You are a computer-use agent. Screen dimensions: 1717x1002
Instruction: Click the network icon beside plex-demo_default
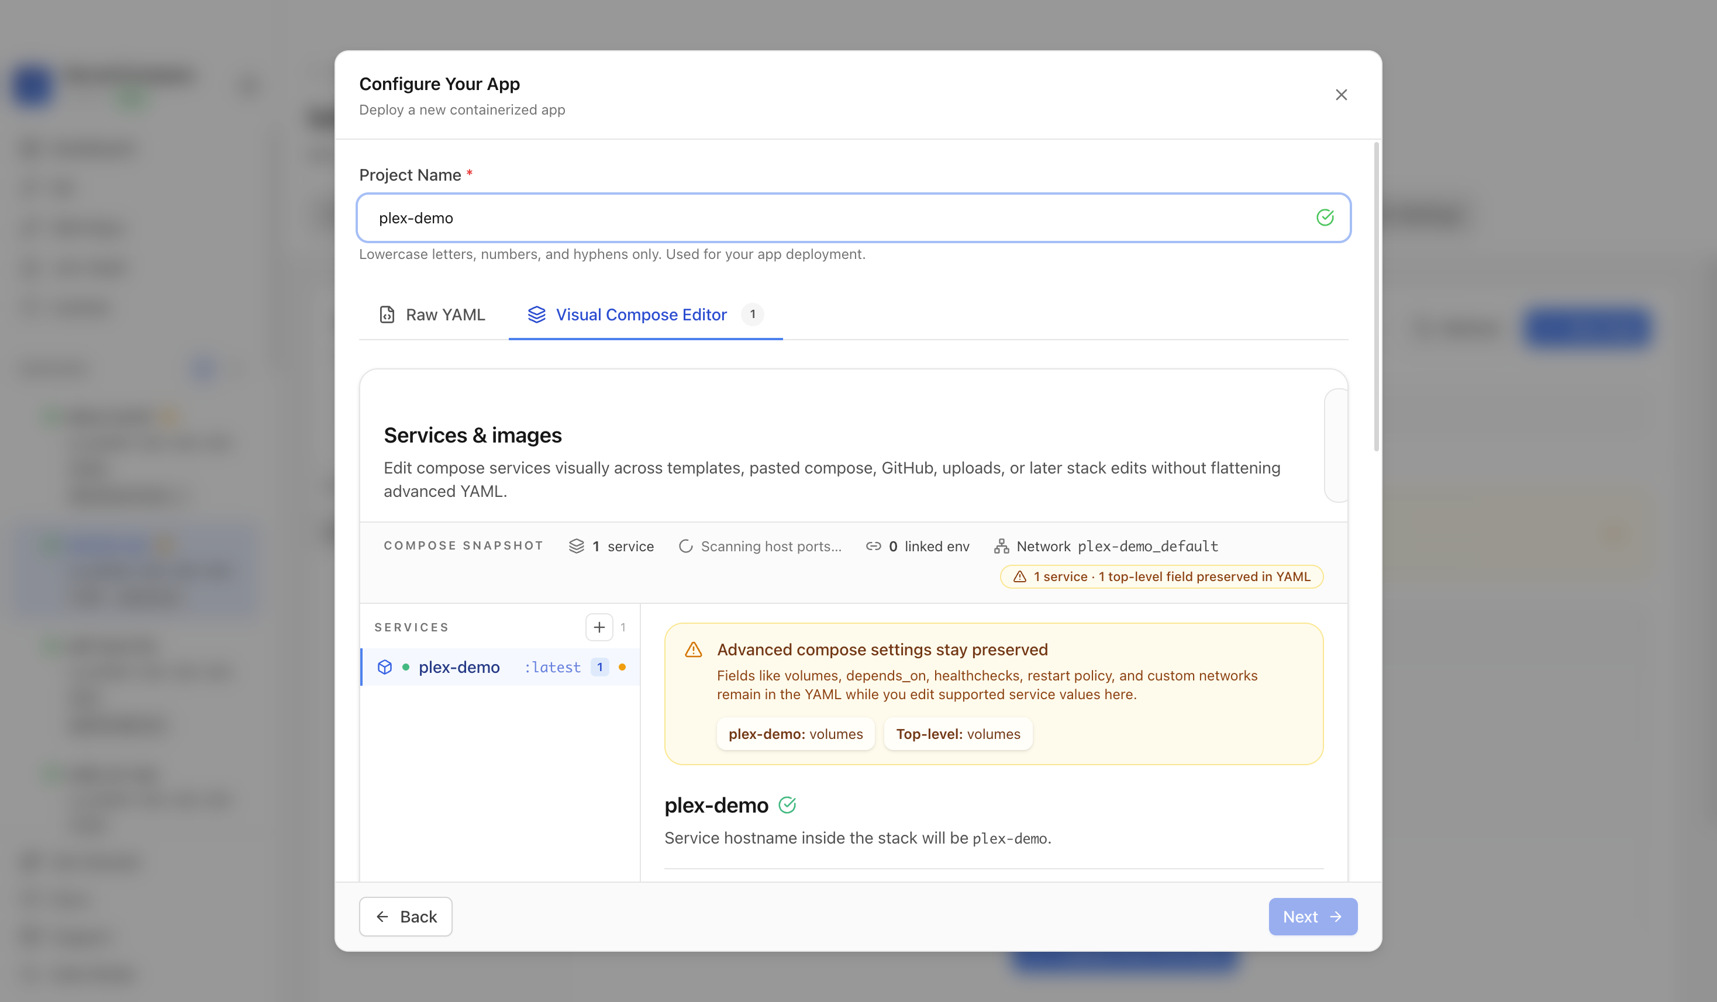pyautogui.click(x=1001, y=546)
